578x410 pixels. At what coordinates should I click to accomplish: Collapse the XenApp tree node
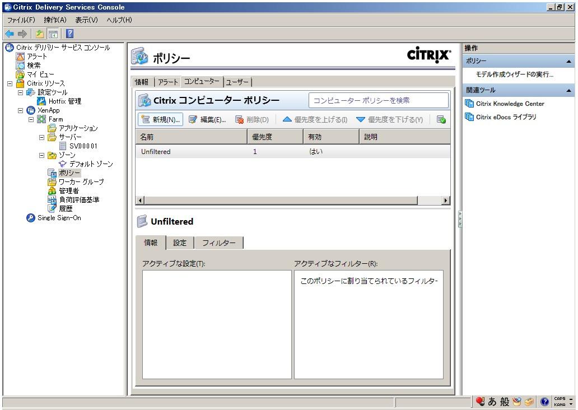point(21,110)
